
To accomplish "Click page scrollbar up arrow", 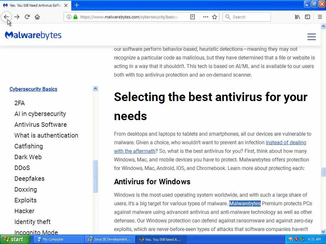I will [323, 26].
